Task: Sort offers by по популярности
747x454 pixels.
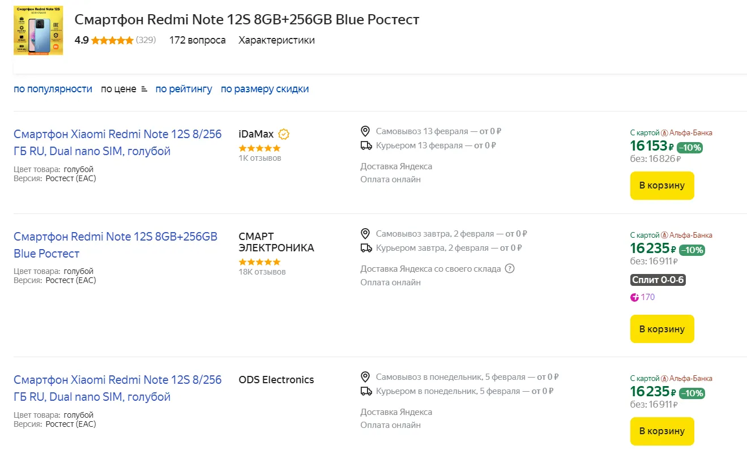Action: [x=53, y=89]
